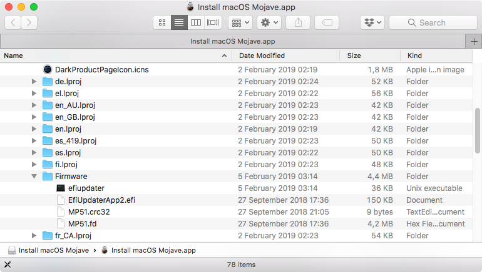Select the el.lproj folder icon

click(x=48, y=93)
